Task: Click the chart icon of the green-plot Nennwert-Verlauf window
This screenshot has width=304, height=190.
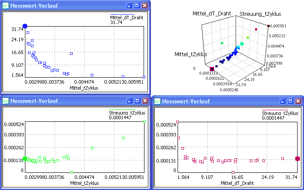Action: tap(6, 101)
